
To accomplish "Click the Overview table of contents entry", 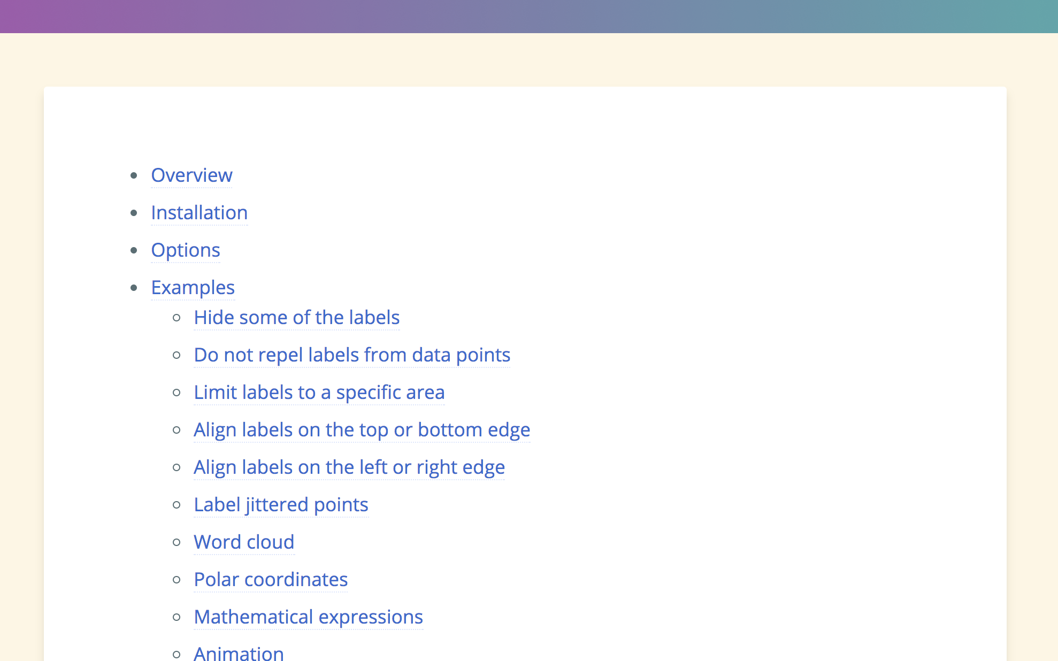I will [x=191, y=175].
